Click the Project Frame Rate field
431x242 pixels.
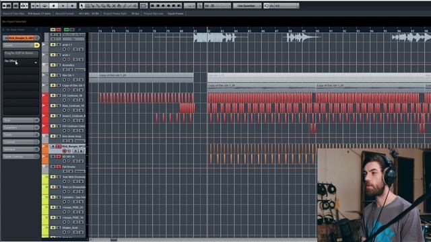pos(121,13)
